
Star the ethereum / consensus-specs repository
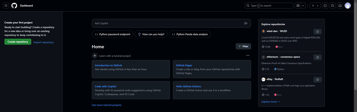pyautogui.click(x=317, y=57)
